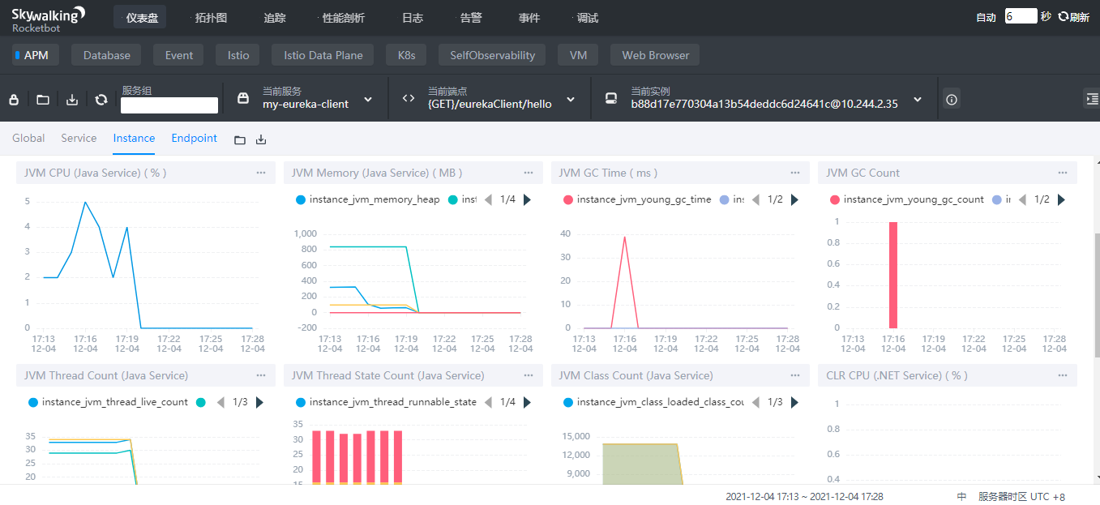Toggle the instance_jvm_young_gc_count legend series
Viewport: 1100px width, 505px height.
[x=907, y=199]
